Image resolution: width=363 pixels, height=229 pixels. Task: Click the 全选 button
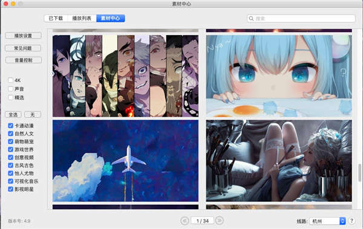point(13,115)
